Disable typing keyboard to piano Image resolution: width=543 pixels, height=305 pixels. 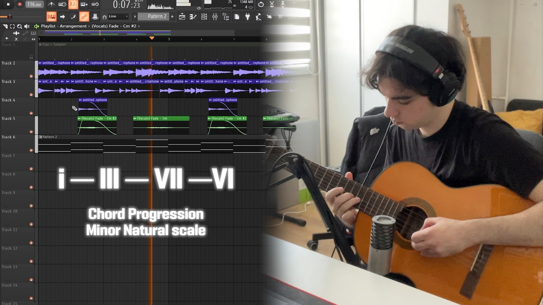[x=51, y=17]
